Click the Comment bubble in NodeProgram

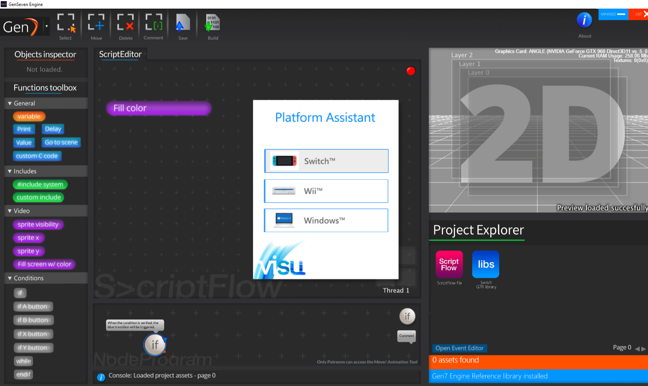(x=407, y=336)
